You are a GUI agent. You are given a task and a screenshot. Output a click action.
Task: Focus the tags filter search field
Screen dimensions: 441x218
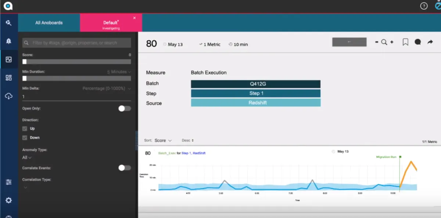click(x=76, y=43)
